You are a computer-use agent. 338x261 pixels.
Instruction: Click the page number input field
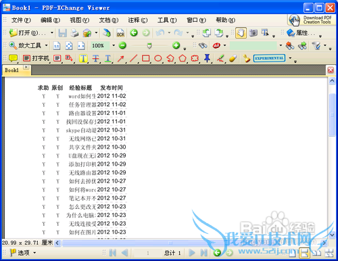pyautogui.click(x=148, y=253)
